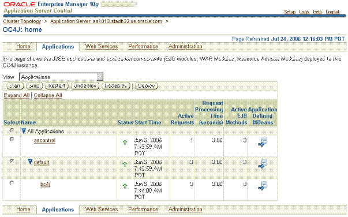
Task: Open the bottom Applications tab
Action: pyautogui.click(x=58, y=209)
